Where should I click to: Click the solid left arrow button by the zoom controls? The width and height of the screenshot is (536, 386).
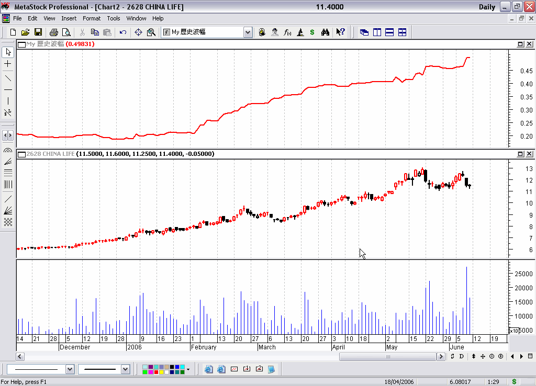pos(512,356)
